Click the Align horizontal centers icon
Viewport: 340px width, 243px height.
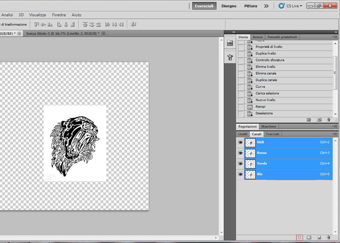[x=66, y=24]
